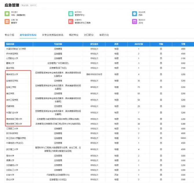Click 南京信息工程大学 in the 双学士学位 row
Screen dimensions: 194x184
coord(14,124)
